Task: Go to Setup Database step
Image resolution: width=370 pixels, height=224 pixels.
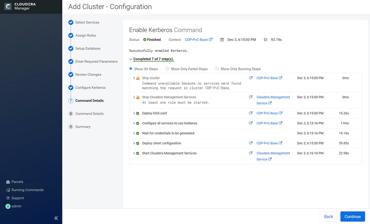Action: (88, 48)
